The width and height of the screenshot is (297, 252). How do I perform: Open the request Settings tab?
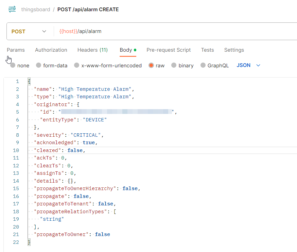[x=234, y=50]
